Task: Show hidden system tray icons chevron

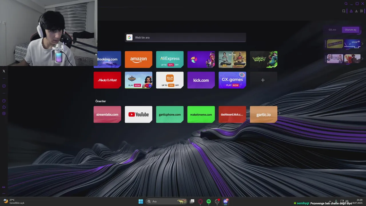Action: pos(330,201)
